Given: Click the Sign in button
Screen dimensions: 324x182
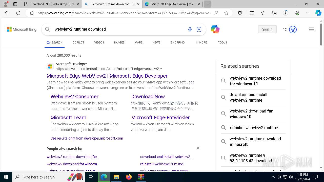Looking at the screenshot, I should (x=267, y=29).
